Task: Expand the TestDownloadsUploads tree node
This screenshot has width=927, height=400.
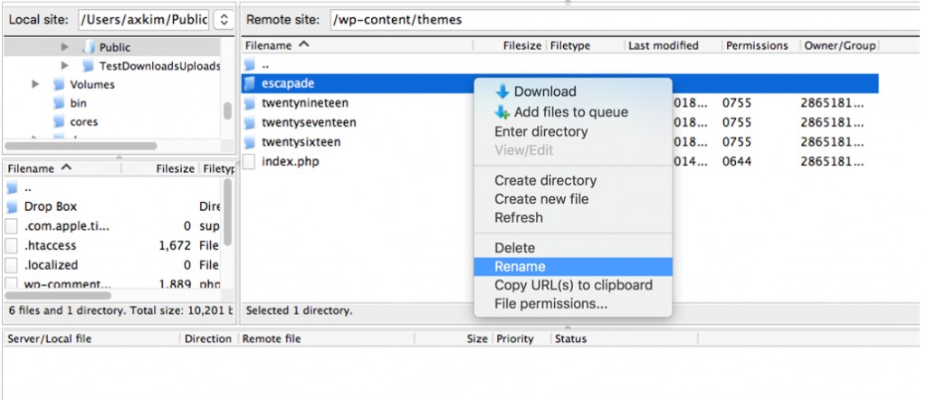Action: (x=64, y=66)
